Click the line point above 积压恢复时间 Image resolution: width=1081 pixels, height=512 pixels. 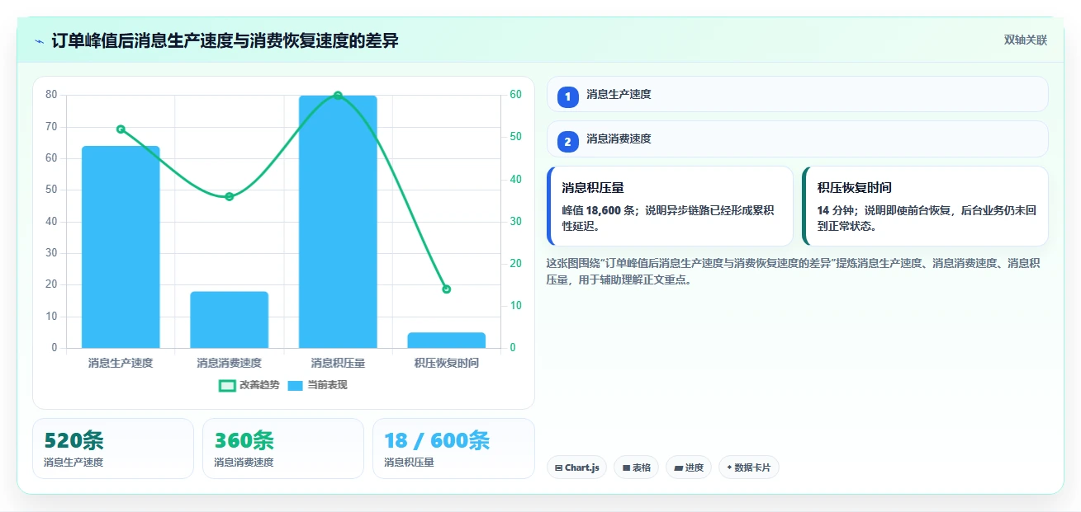[x=447, y=289]
